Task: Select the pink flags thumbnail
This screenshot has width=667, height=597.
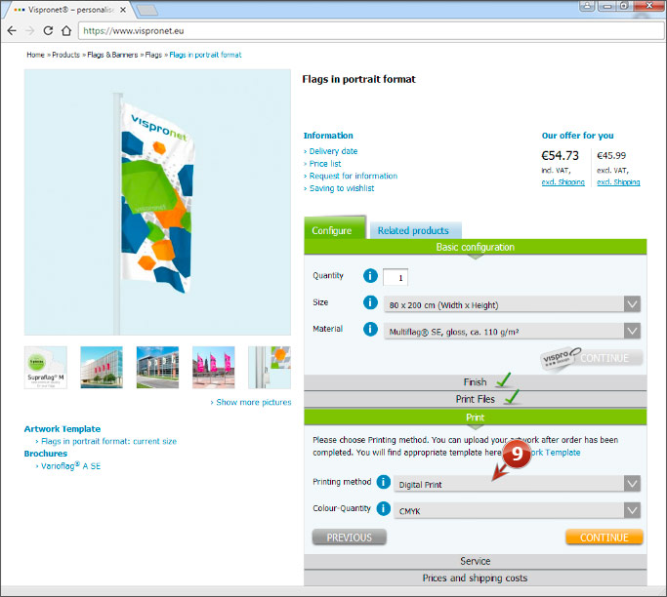Action: (x=214, y=368)
